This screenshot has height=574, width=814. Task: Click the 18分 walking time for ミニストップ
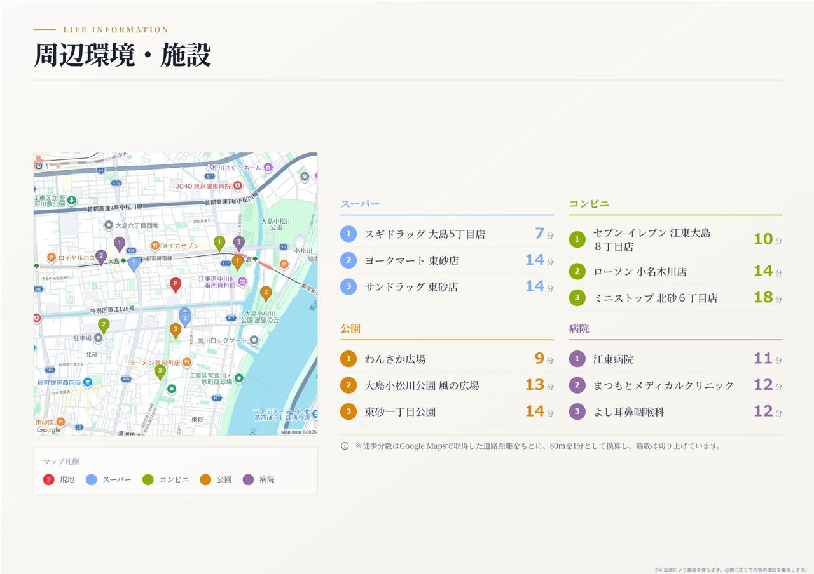point(768,297)
